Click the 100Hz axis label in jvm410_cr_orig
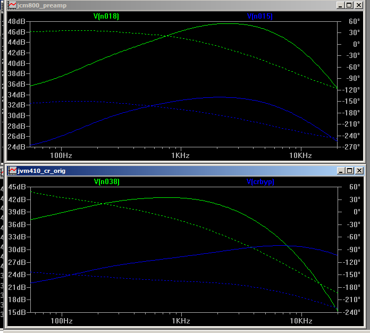This screenshot has width=370, height=333. (61, 321)
